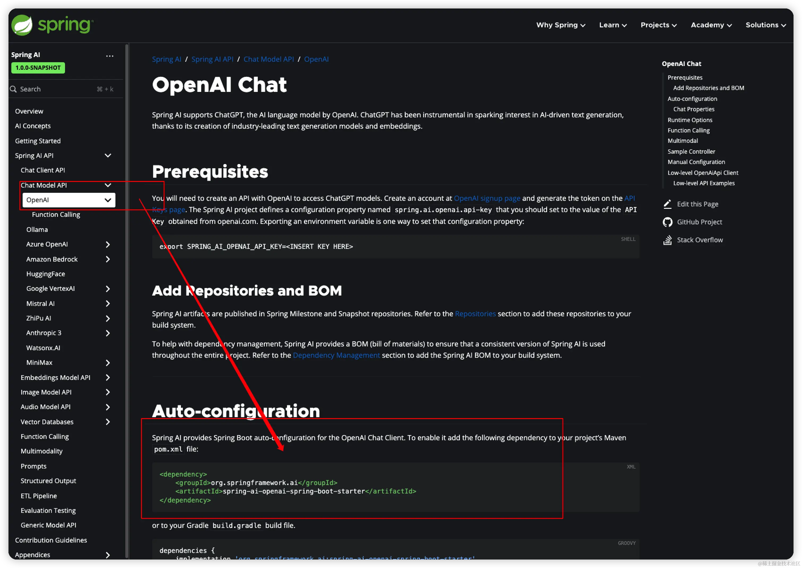
Task: Expand the Embeddings Model API chevron
Action: coord(108,378)
